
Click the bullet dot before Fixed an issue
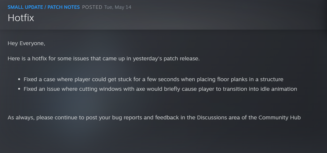[x=19, y=89]
